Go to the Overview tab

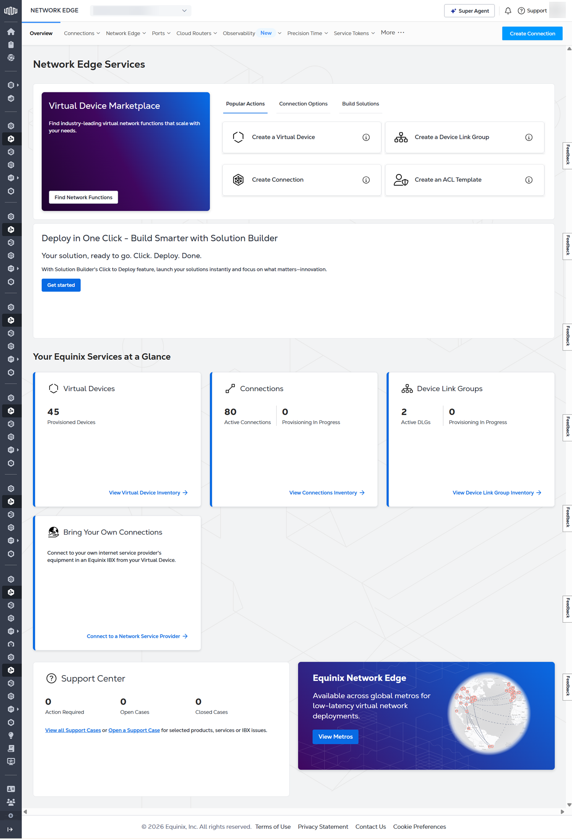coord(41,33)
